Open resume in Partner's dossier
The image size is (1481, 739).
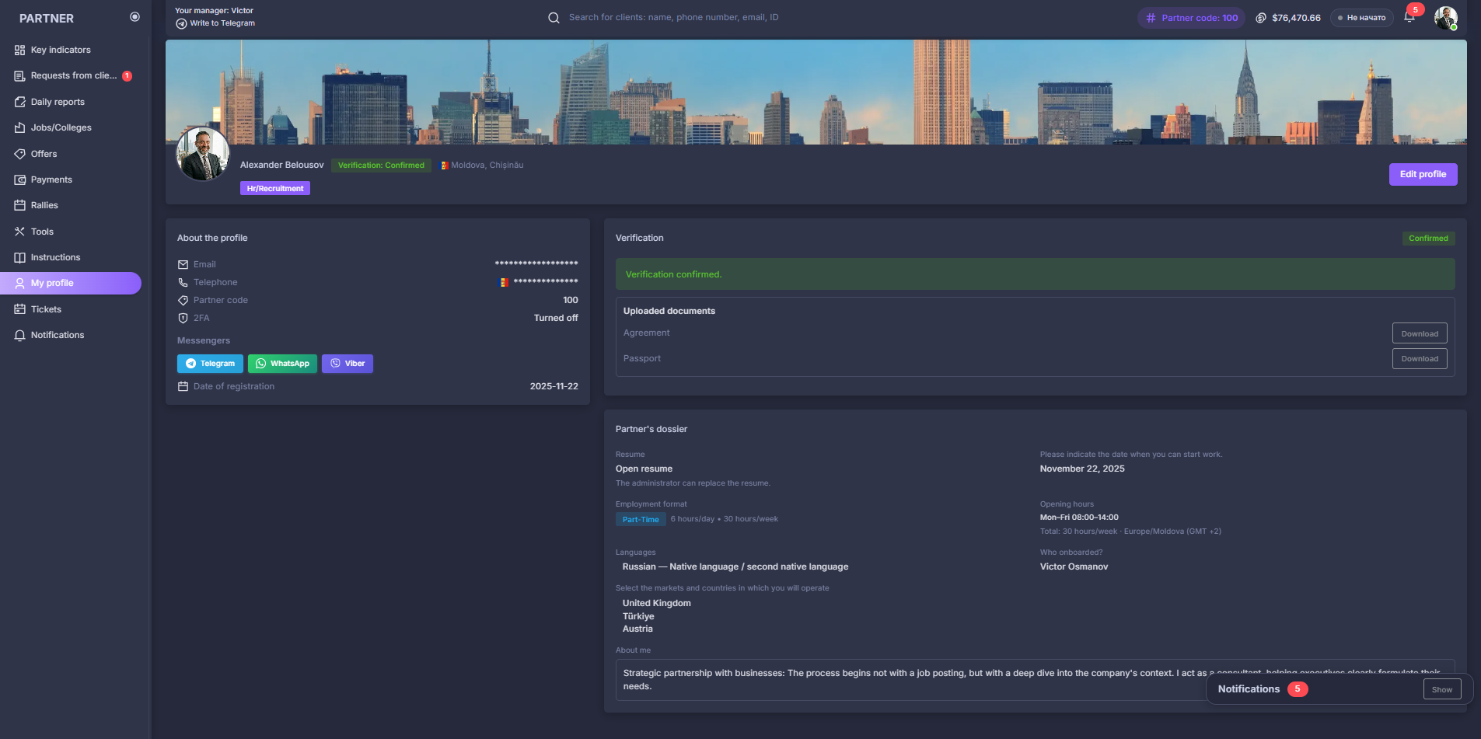tap(643, 468)
